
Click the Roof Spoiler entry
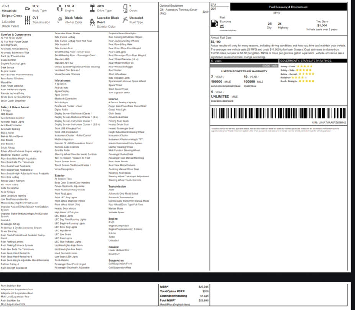tap(115, 70)
